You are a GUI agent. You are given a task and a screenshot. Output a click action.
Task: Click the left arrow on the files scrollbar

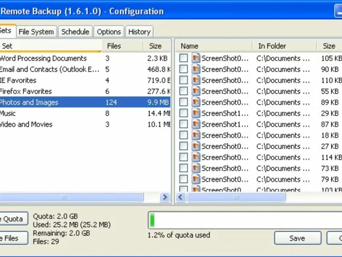[x=180, y=197]
